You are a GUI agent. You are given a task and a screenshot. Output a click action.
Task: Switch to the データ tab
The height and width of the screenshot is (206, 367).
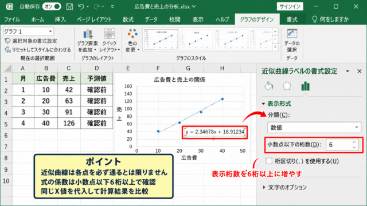[x=151, y=19]
